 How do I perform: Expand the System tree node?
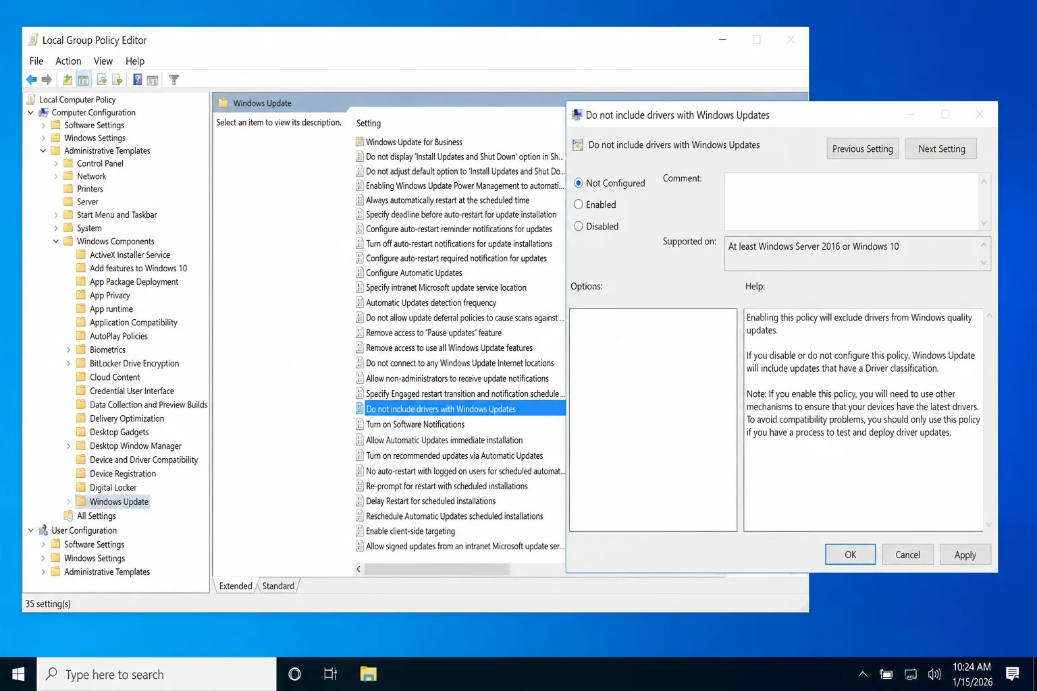[x=56, y=228]
